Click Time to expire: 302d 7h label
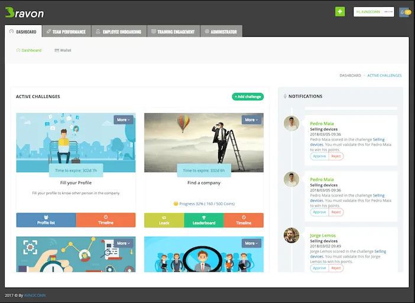Image resolution: width=415 pixels, height=303 pixels. 76,171
